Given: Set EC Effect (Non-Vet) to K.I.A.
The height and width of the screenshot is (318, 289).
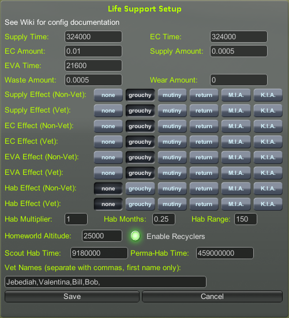Looking at the screenshot, I should [268, 126].
